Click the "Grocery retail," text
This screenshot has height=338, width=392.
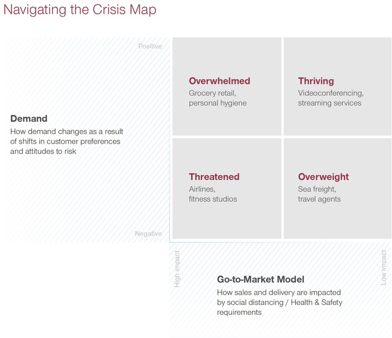pyautogui.click(x=213, y=93)
